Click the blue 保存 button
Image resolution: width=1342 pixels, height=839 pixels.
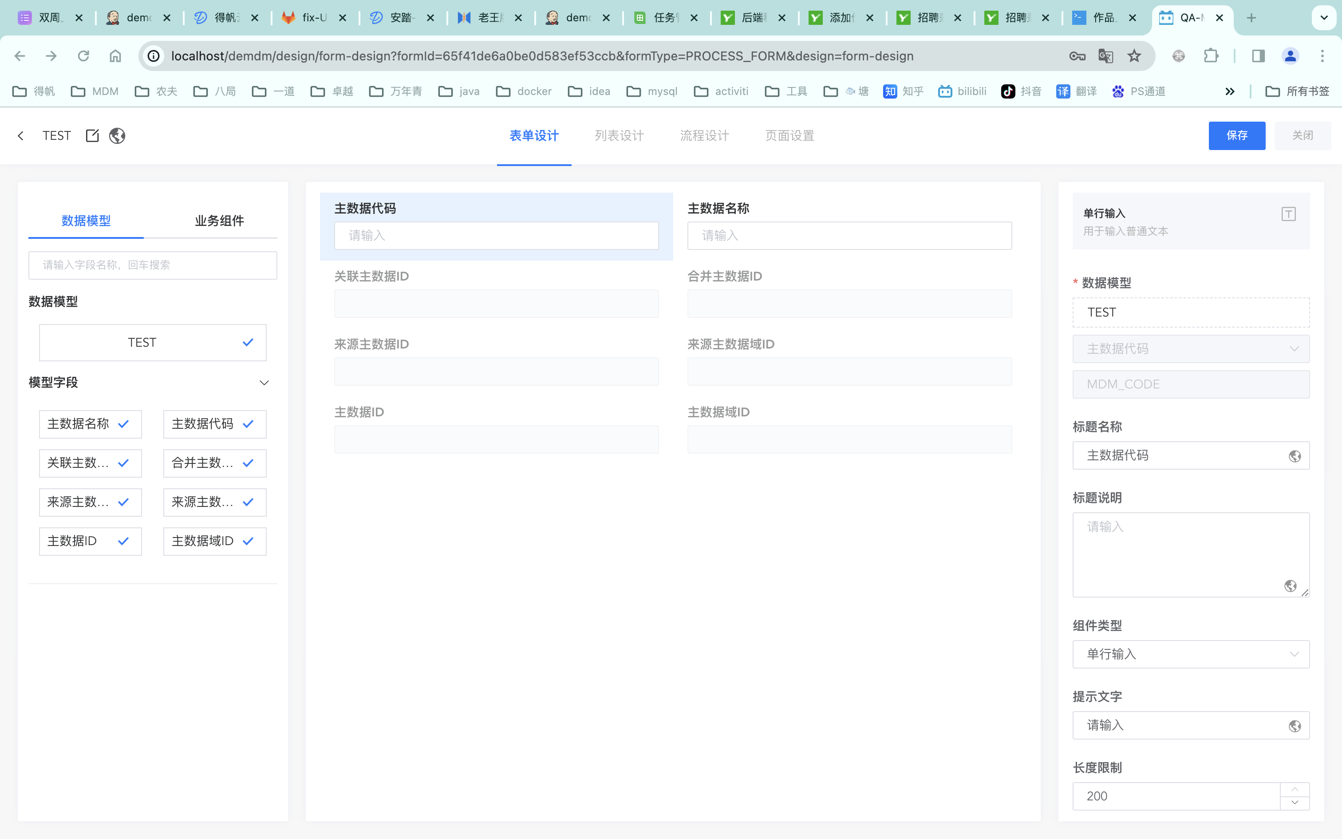point(1237,135)
